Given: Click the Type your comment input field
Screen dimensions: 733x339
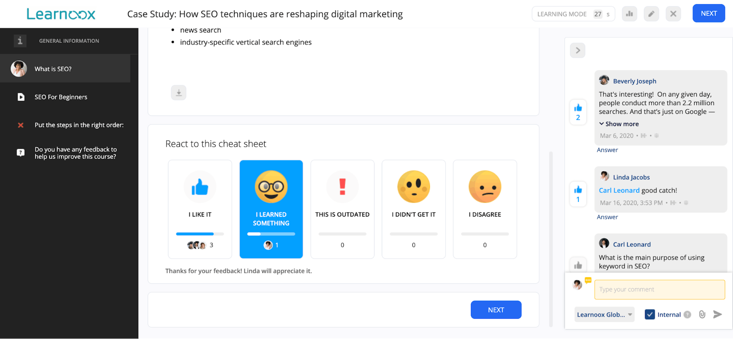Looking at the screenshot, I should tap(659, 289).
